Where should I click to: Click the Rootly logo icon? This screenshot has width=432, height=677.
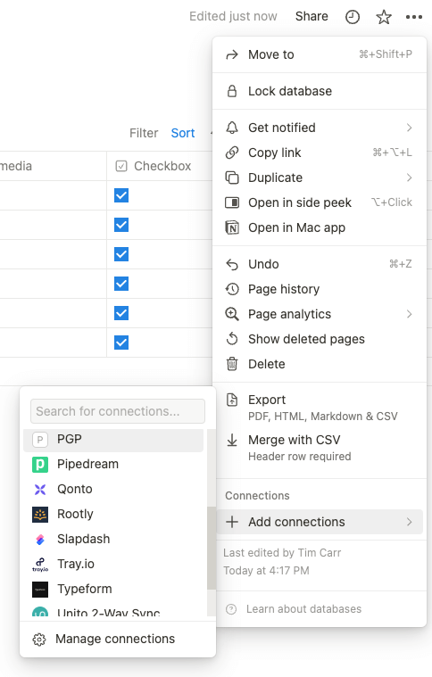(x=40, y=515)
